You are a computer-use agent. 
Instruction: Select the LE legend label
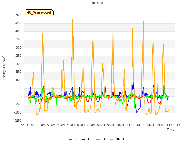[90, 139]
